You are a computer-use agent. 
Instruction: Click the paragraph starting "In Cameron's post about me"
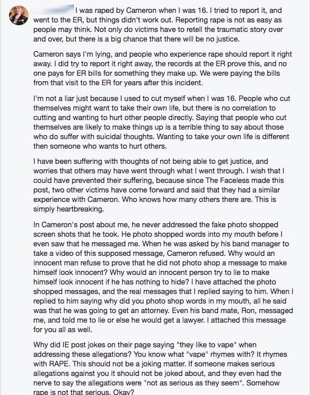(163, 277)
